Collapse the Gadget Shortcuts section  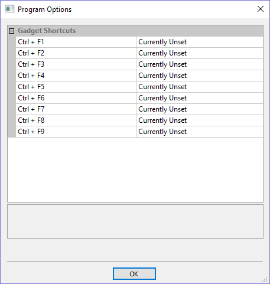pyautogui.click(x=11, y=31)
